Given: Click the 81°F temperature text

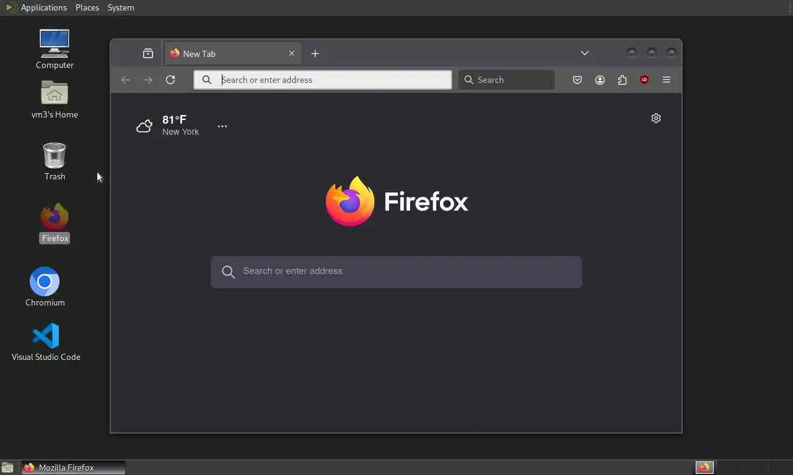Looking at the screenshot, I should pos(174,119).
